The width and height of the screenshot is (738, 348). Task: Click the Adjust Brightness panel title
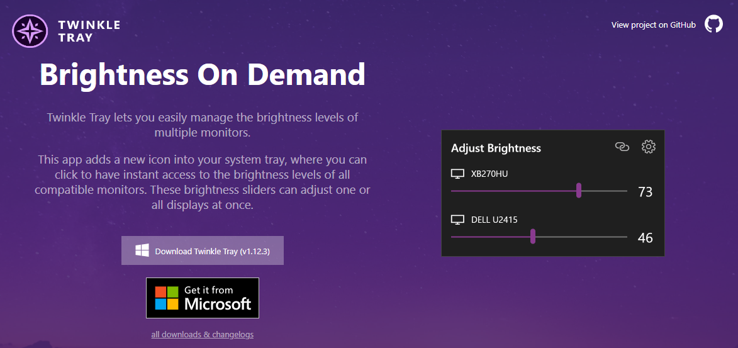(496, 148)
